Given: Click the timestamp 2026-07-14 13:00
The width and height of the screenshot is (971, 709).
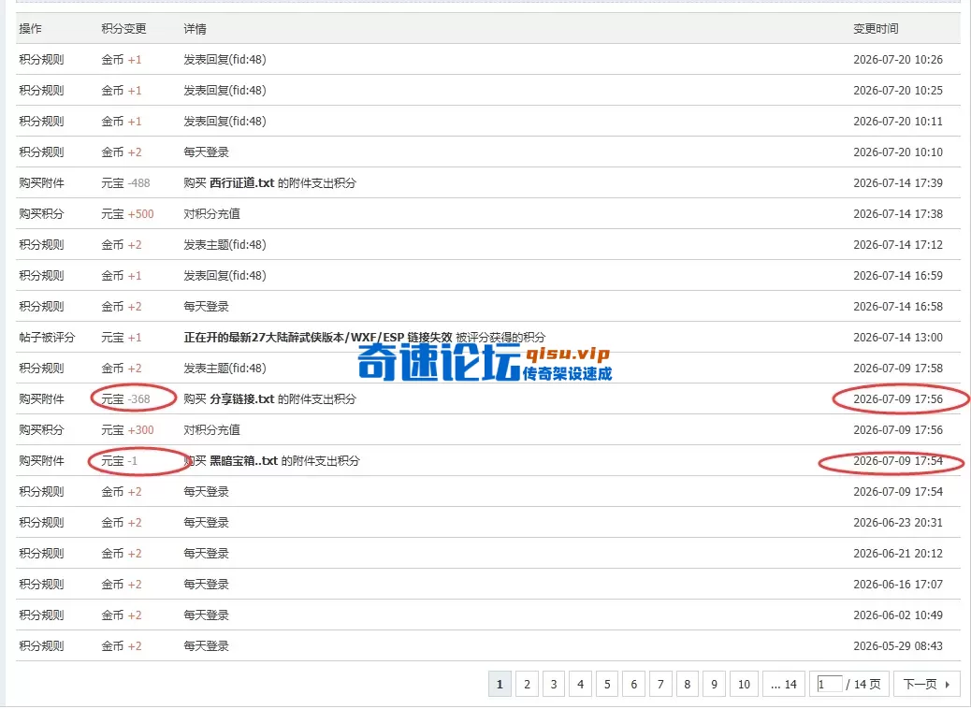Looking at the screenshot, I should (898, 338).
